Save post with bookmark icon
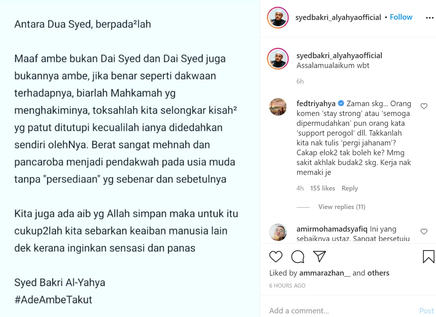Image resolution: width=436 pixels, height=317 pixels. 428,256
